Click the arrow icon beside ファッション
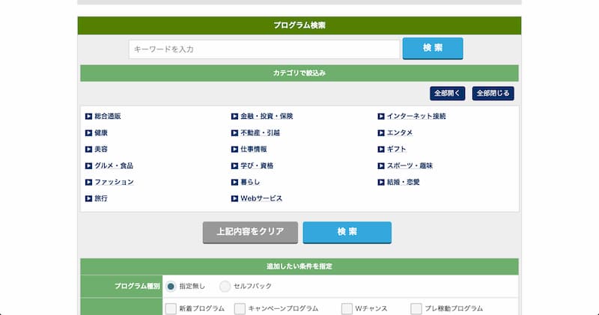The width and height of the screenshot is (599, 315). tap(88, 182)
